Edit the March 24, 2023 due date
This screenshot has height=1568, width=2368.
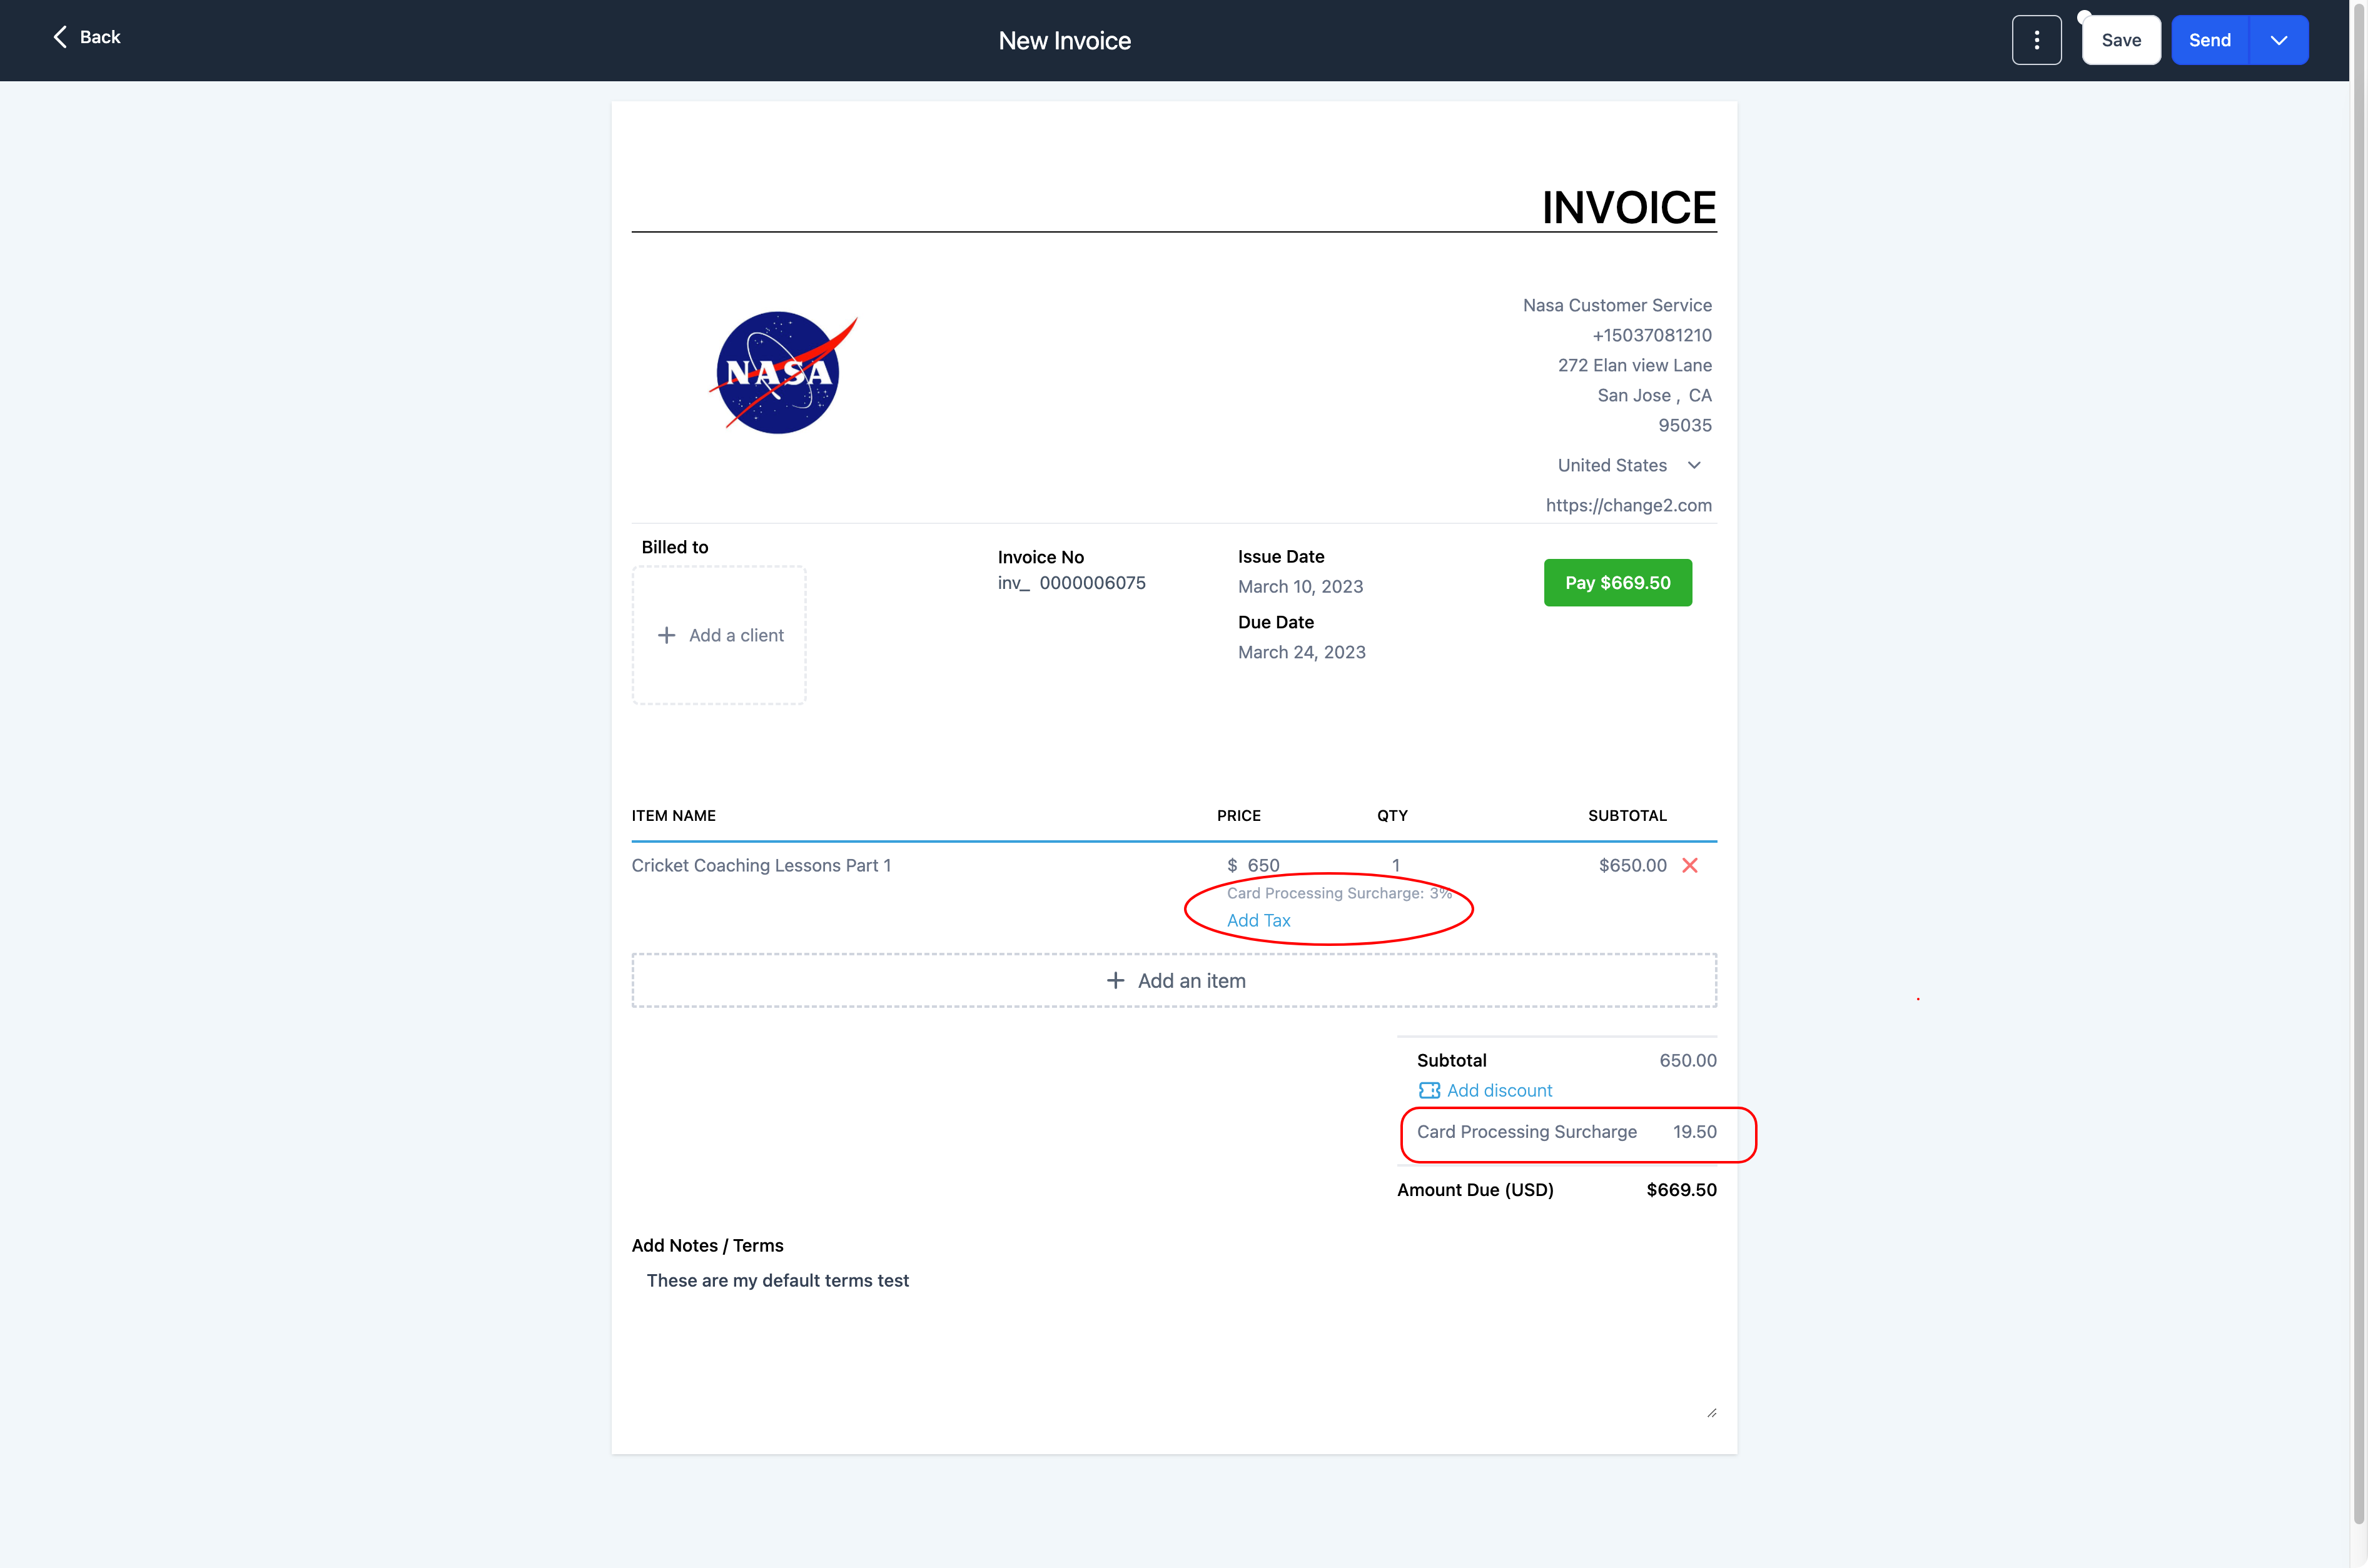1300,652
